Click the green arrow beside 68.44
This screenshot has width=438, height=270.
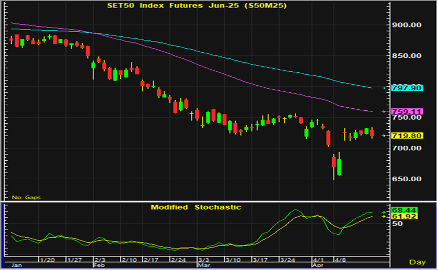coord(384,210)
